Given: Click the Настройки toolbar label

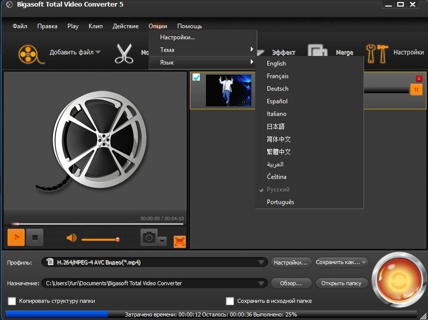Looking at the screenshot, I should coord(409,52).
